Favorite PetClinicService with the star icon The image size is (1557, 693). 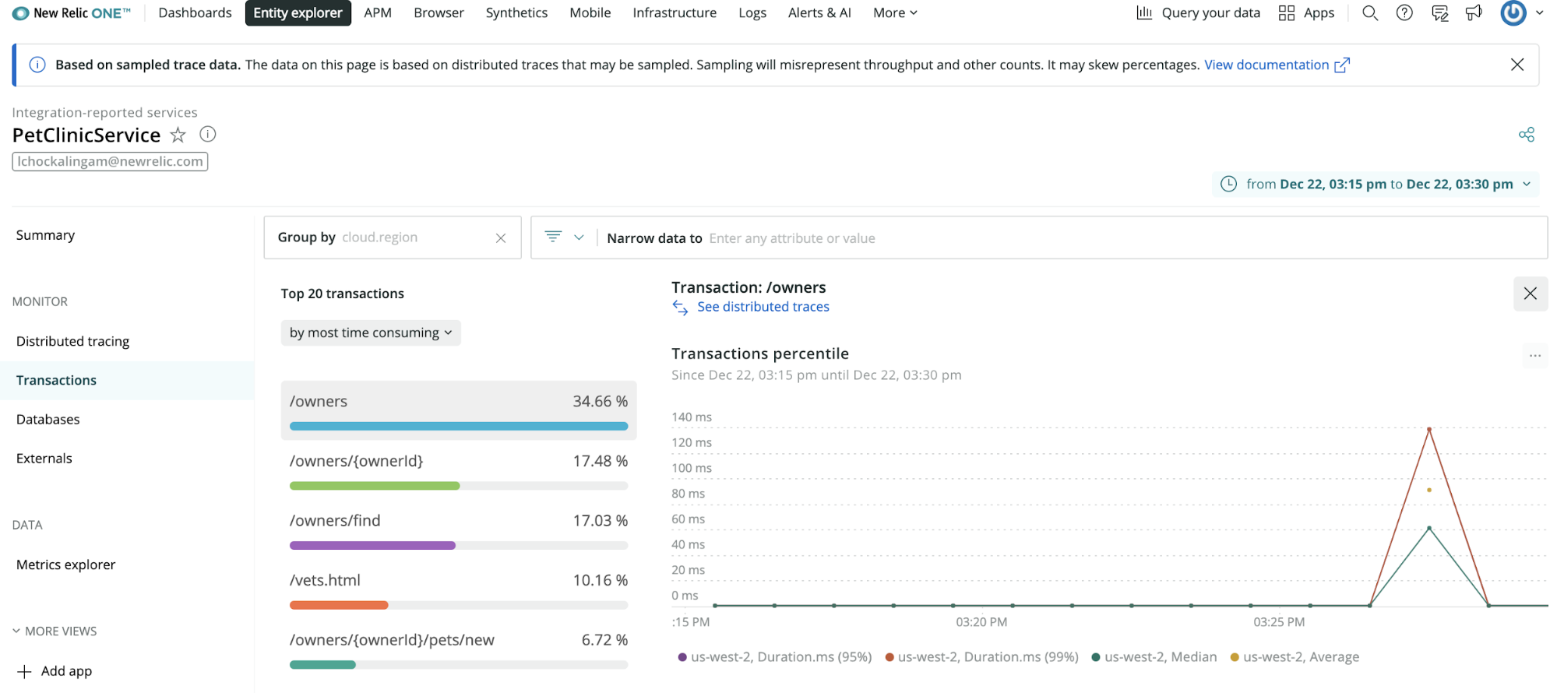(x=178, y=135)
